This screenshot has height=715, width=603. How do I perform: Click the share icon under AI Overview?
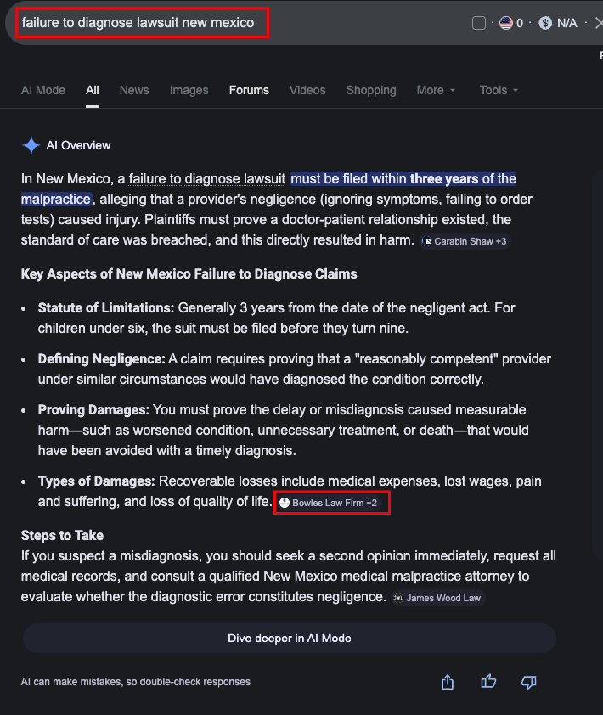[448, 682]
